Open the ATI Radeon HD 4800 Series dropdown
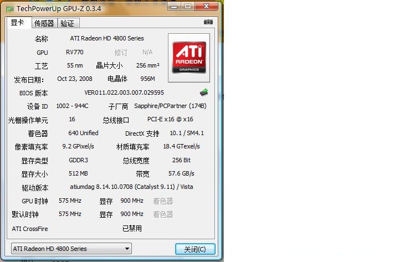Viewport: 399px width, 262px height. pos(71,249)
